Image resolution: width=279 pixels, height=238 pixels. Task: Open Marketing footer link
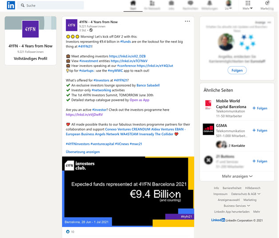pos(250,200)
